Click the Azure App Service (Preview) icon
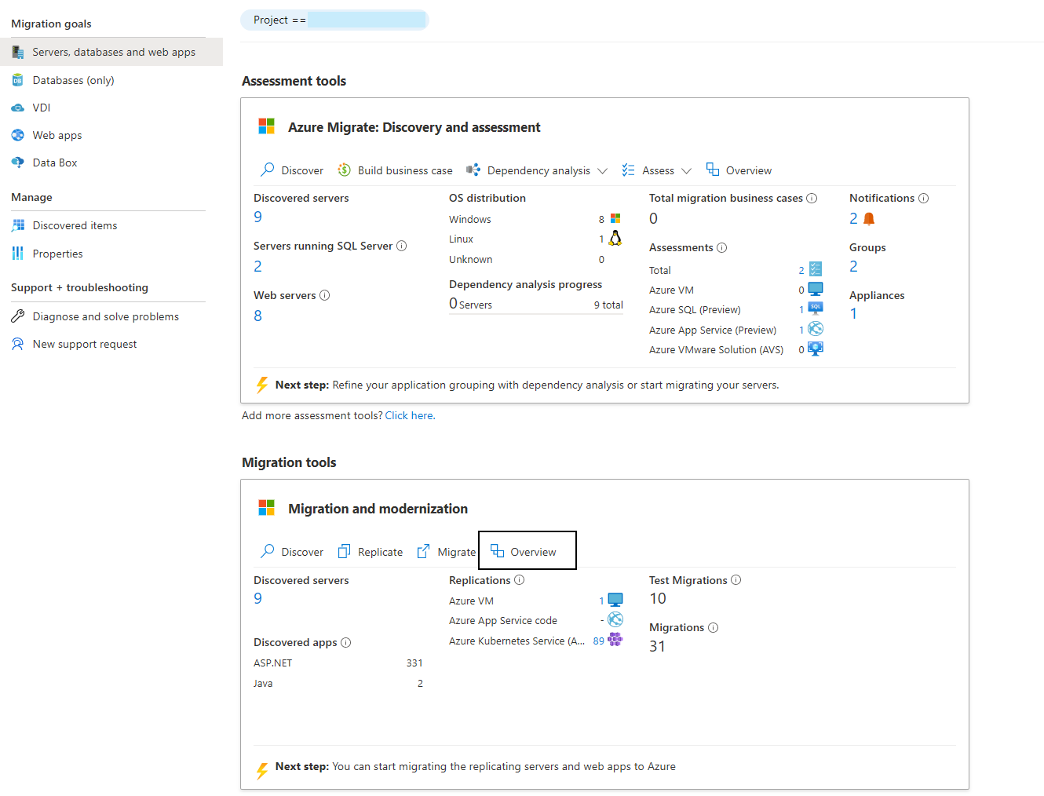The height and width of the screenshot is (796, 1044). coord(816,329)
